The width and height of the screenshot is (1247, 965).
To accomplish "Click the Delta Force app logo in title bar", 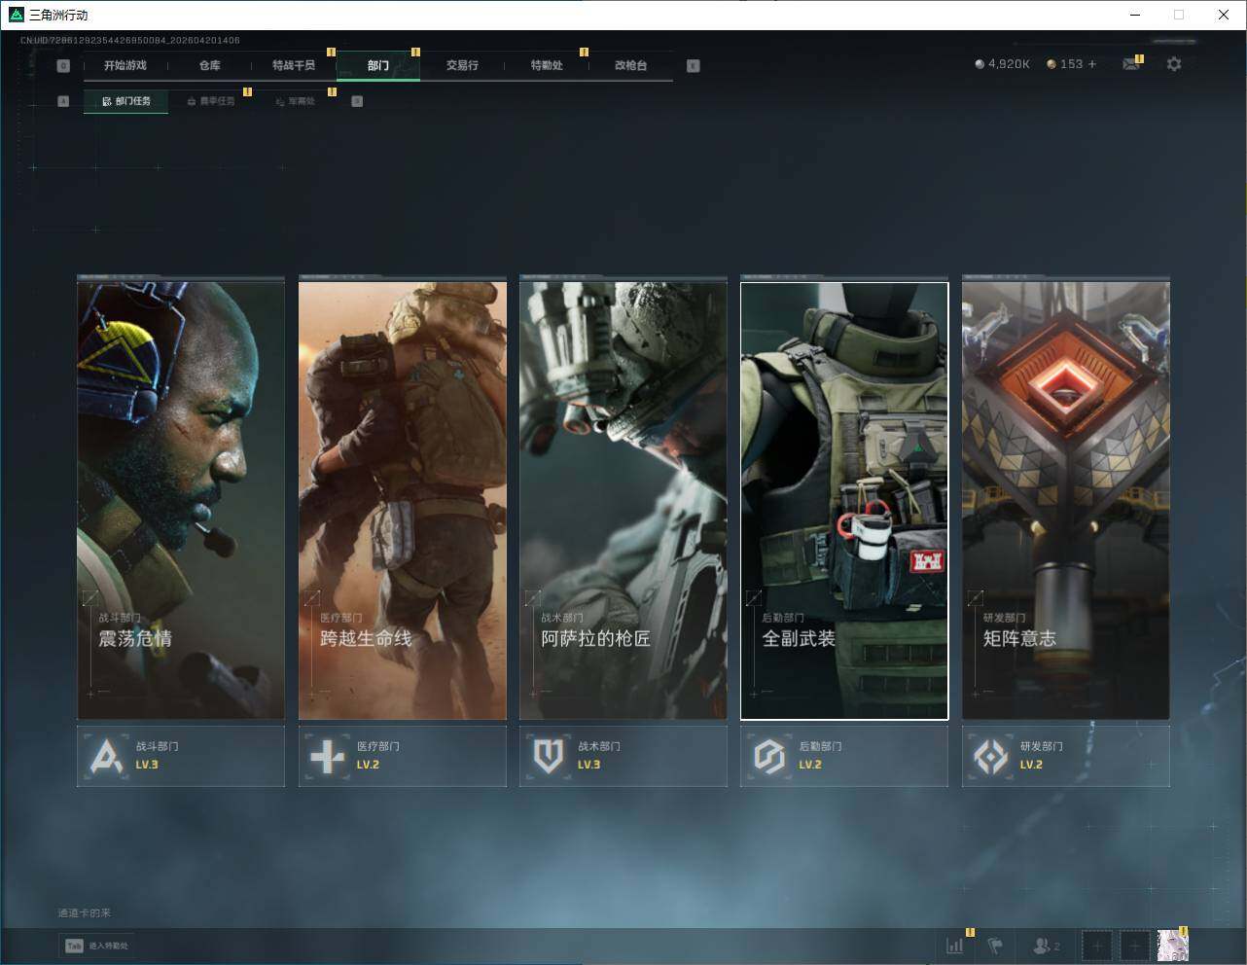I will (x=16, y=15).
